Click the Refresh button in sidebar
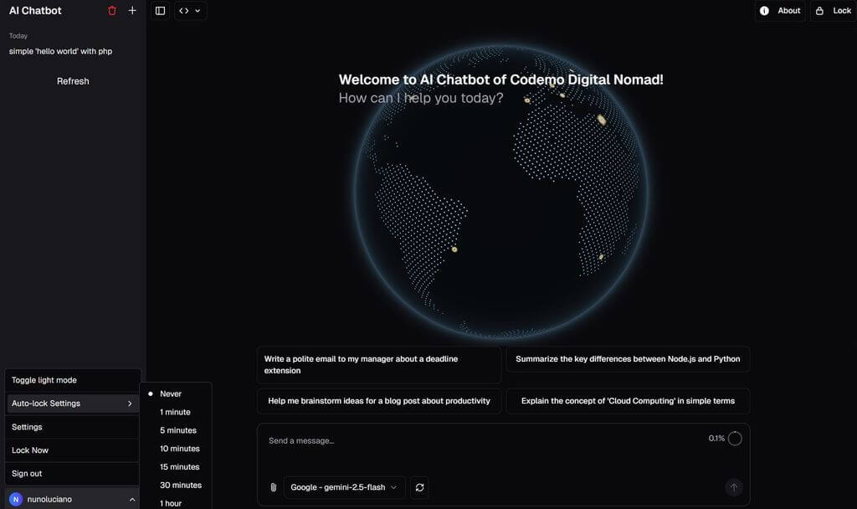Screen dimensions: 857x509 pos(73,81)
